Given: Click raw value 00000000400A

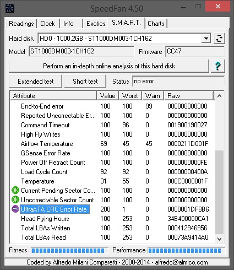Looking at the screenshot, I should [x=188, y=172].
